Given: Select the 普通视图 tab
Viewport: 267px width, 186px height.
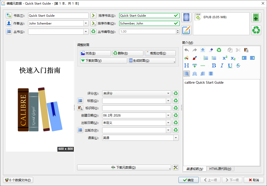Looking at the screenshot, I should (194, 169).
